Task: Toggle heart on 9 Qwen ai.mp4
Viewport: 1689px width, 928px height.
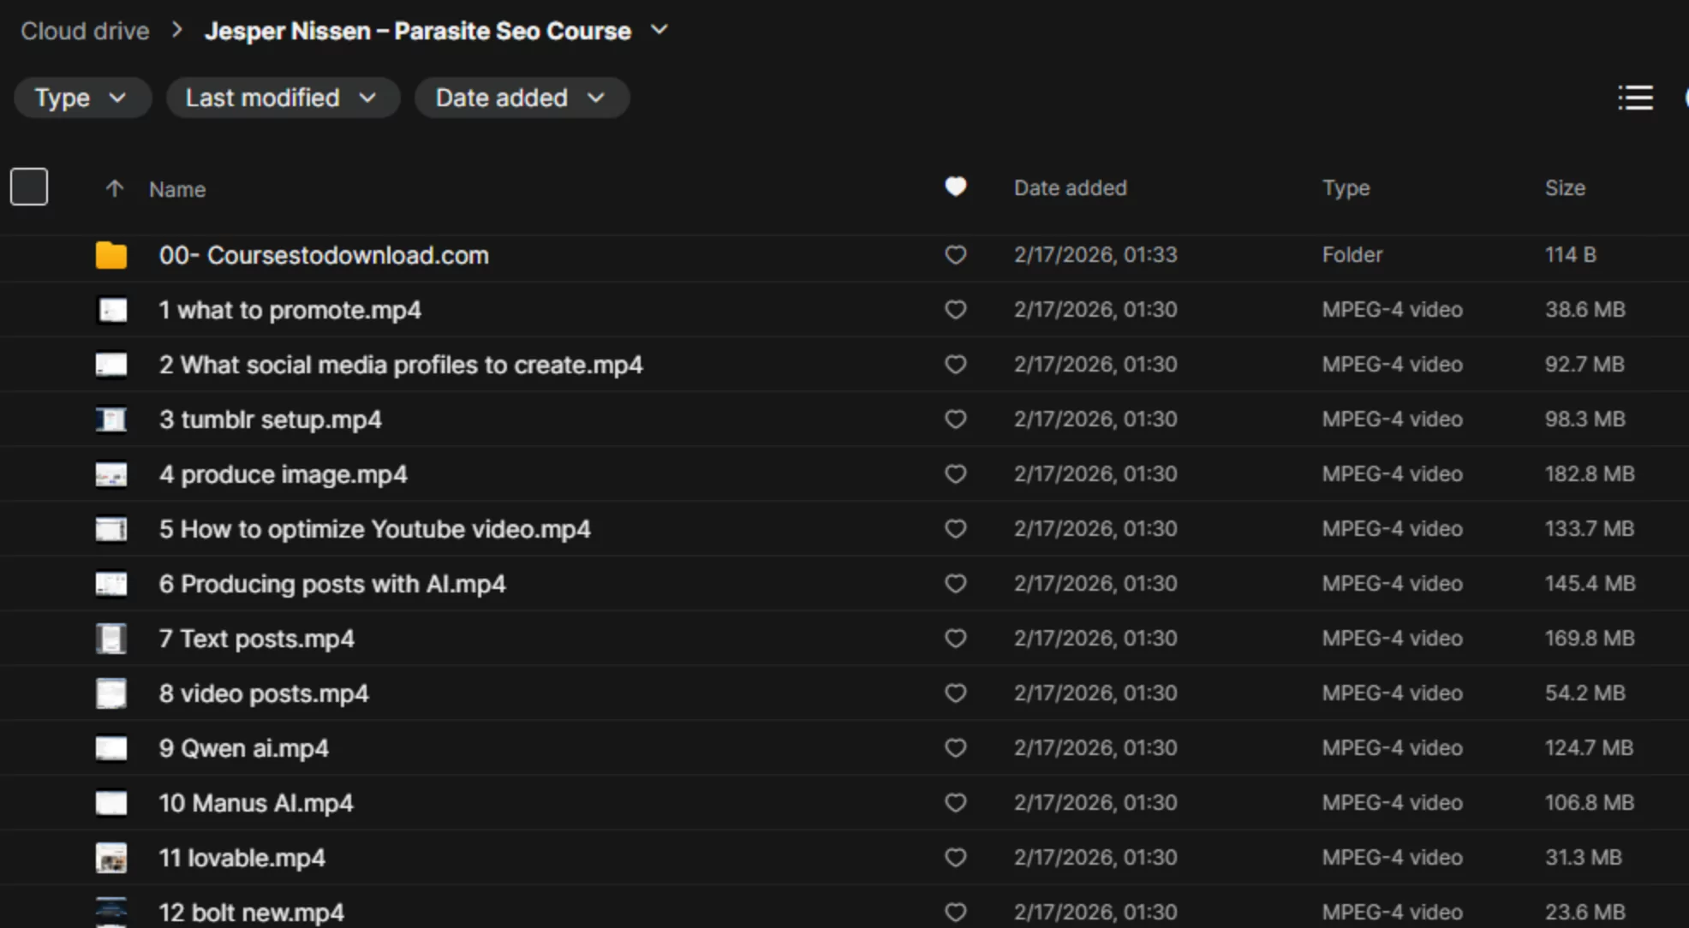Action: pyautogui.click(x=956, y=748)
